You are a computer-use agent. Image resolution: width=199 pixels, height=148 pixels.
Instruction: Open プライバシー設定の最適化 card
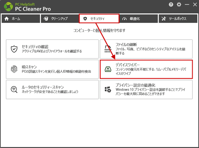click(x=146, y=89)
